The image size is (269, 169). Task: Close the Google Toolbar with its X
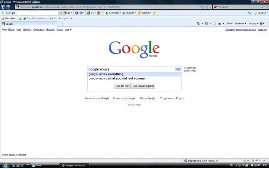coord(3,13)
